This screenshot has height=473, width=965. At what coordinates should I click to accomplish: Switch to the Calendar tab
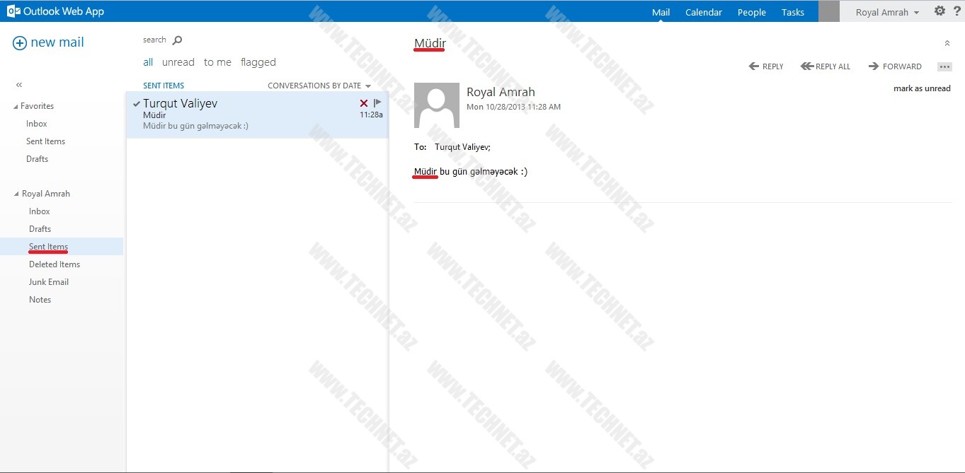[x=703, y=12]
